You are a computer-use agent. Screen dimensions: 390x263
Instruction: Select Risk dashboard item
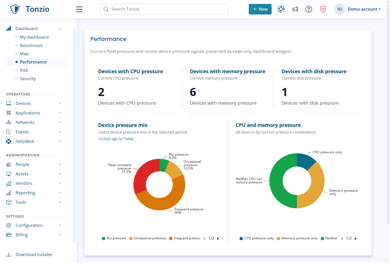(x=24, y=70)
